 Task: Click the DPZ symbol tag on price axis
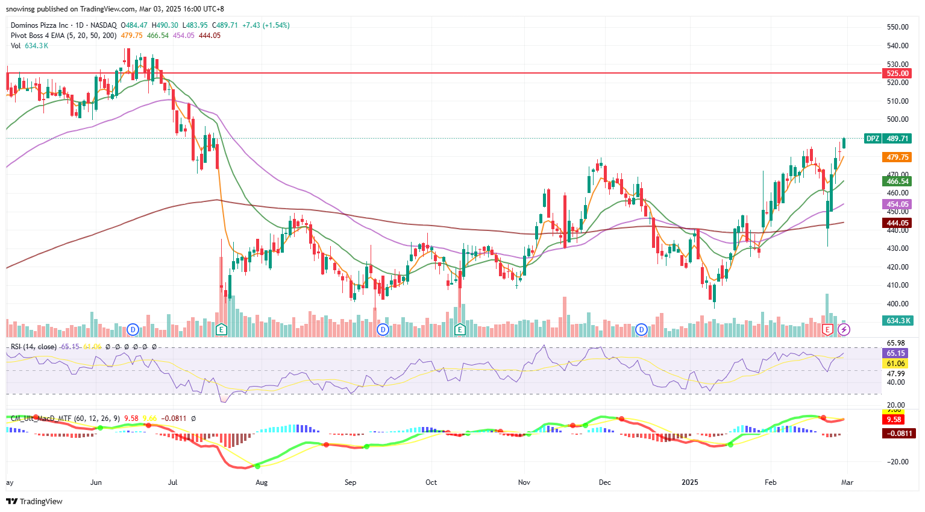(x=873, y=139)
